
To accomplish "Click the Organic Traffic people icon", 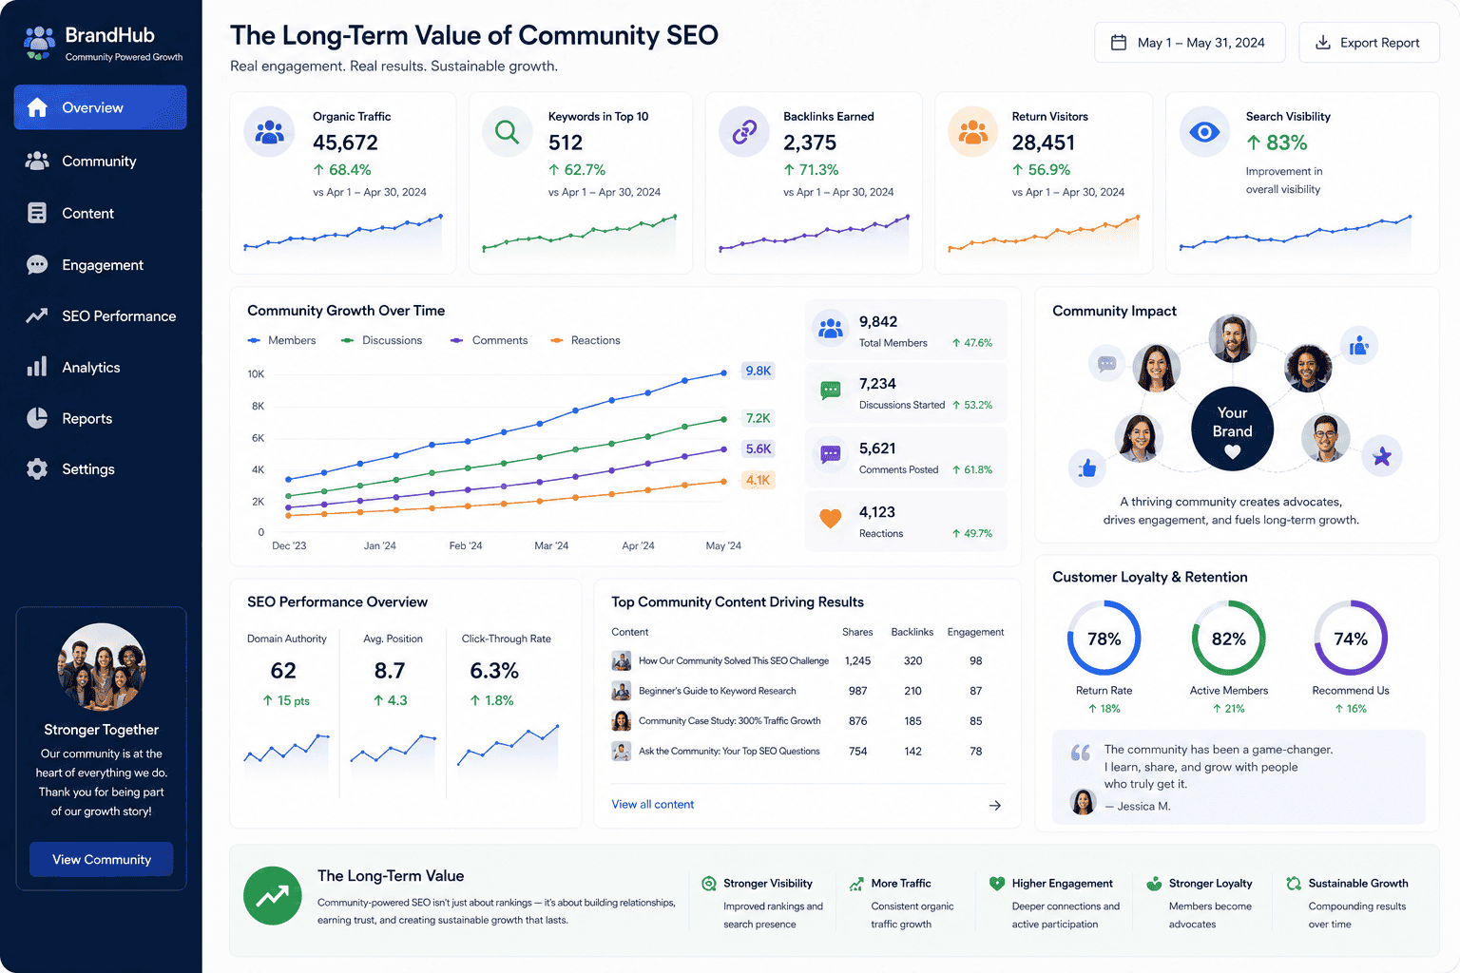I will tap(270, 132).
